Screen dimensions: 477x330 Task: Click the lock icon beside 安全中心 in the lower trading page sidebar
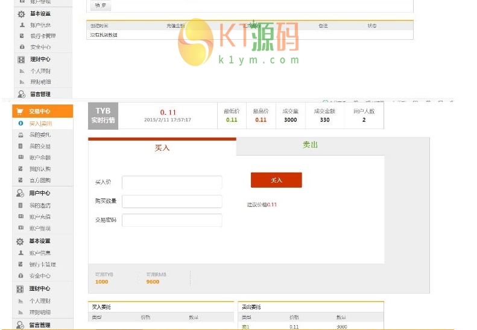[21, 276]
